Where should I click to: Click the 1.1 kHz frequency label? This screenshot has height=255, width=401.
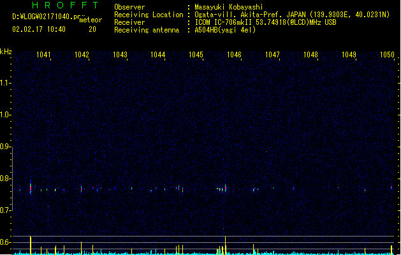click(x=5, y=83)
